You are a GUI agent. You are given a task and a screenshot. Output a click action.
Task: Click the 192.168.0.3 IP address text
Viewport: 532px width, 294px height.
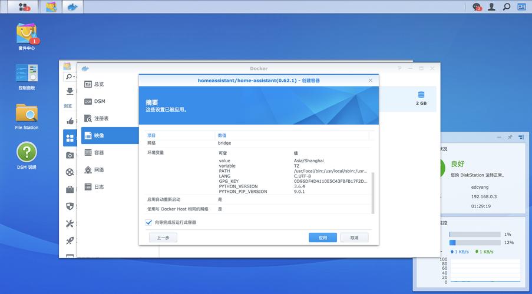pyautogui.click(x=484, y=196)
